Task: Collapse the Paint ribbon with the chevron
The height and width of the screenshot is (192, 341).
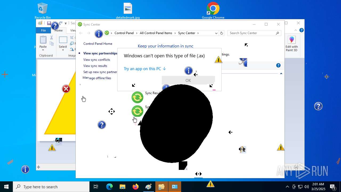Action: click(x=296, y=30)
